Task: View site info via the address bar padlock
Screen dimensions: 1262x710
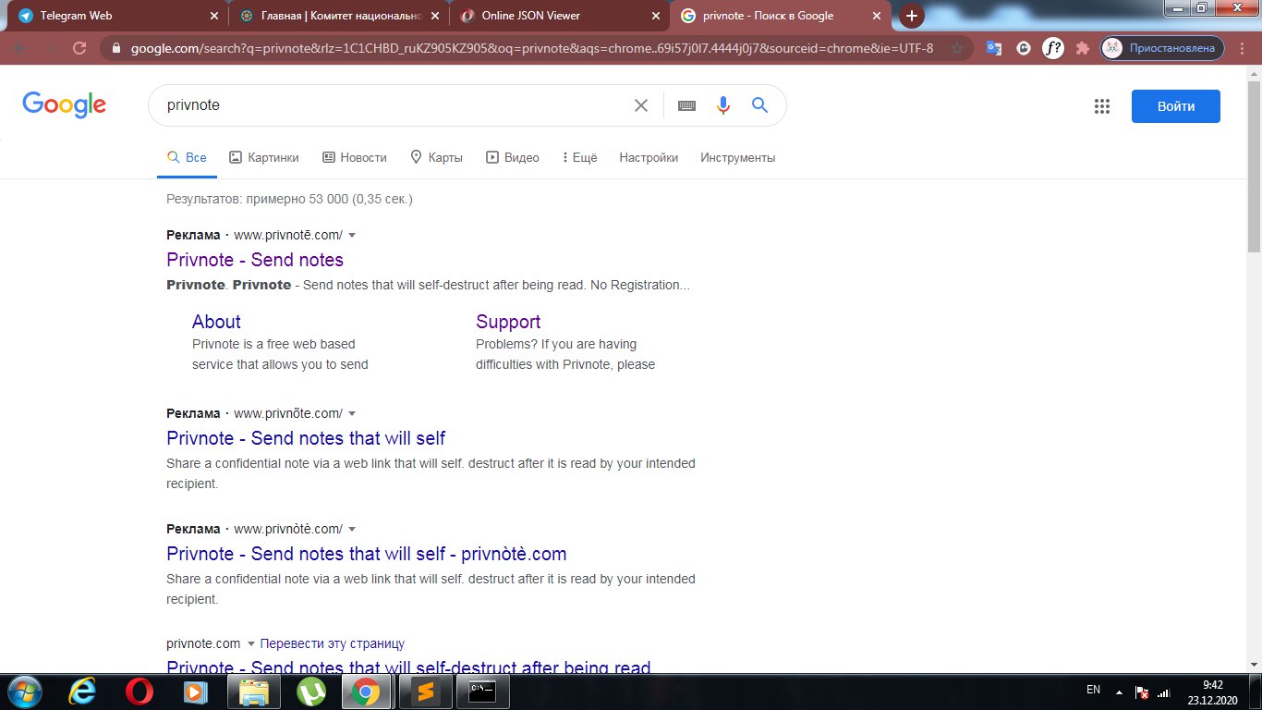Action: pyautogui.click(x=115, y=48)
